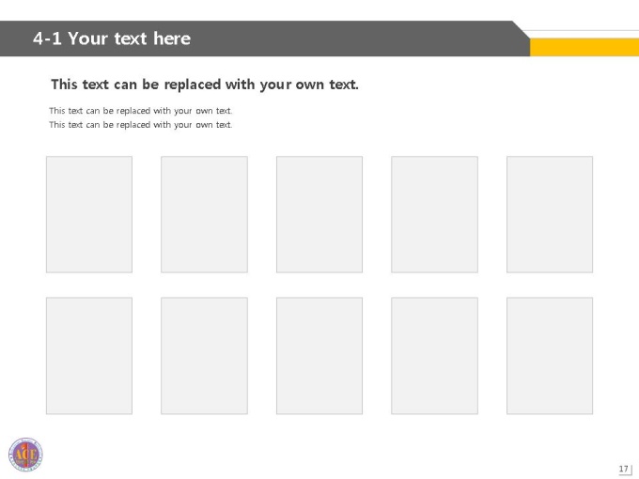
Task: Select first placeholder box in bottom row
Action: point(89,356)
